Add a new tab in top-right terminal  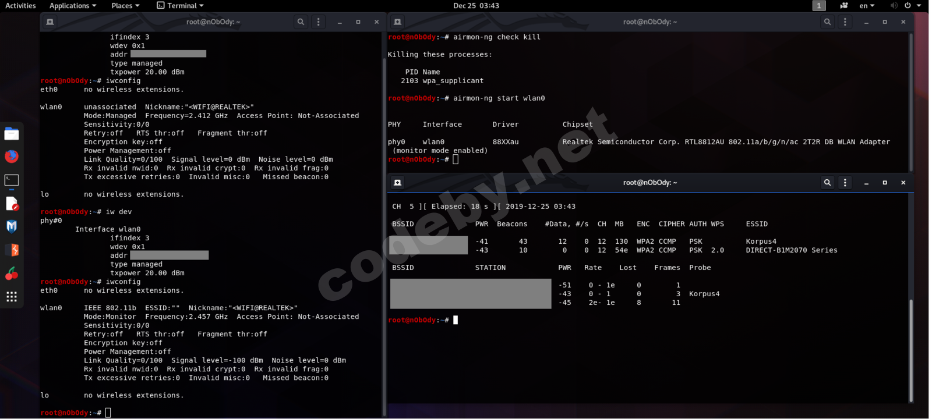coord(398,22)
